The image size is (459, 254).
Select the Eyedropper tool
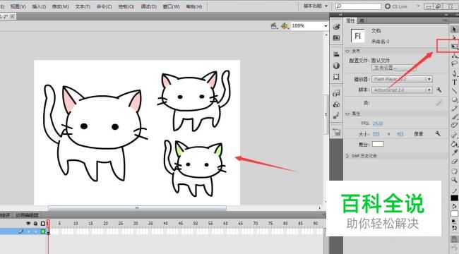point(454,152)
